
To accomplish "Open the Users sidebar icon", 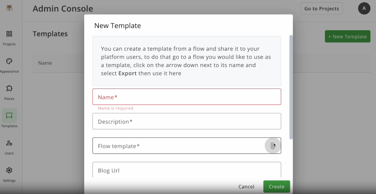I will point(9,143).
